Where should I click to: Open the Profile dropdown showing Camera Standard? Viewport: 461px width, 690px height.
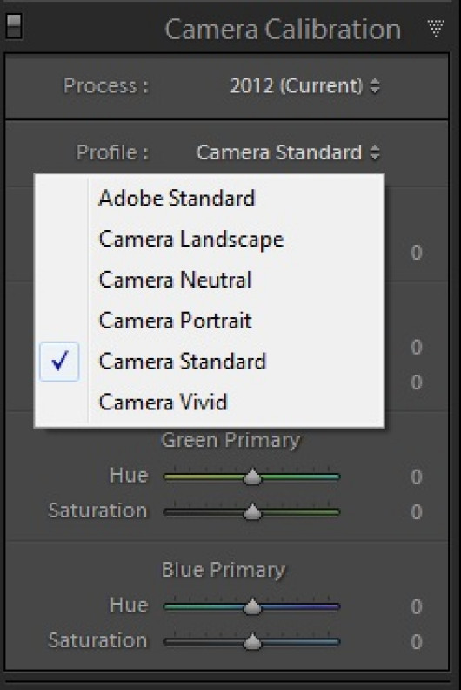pyautogui.click(x=288, y=152)
